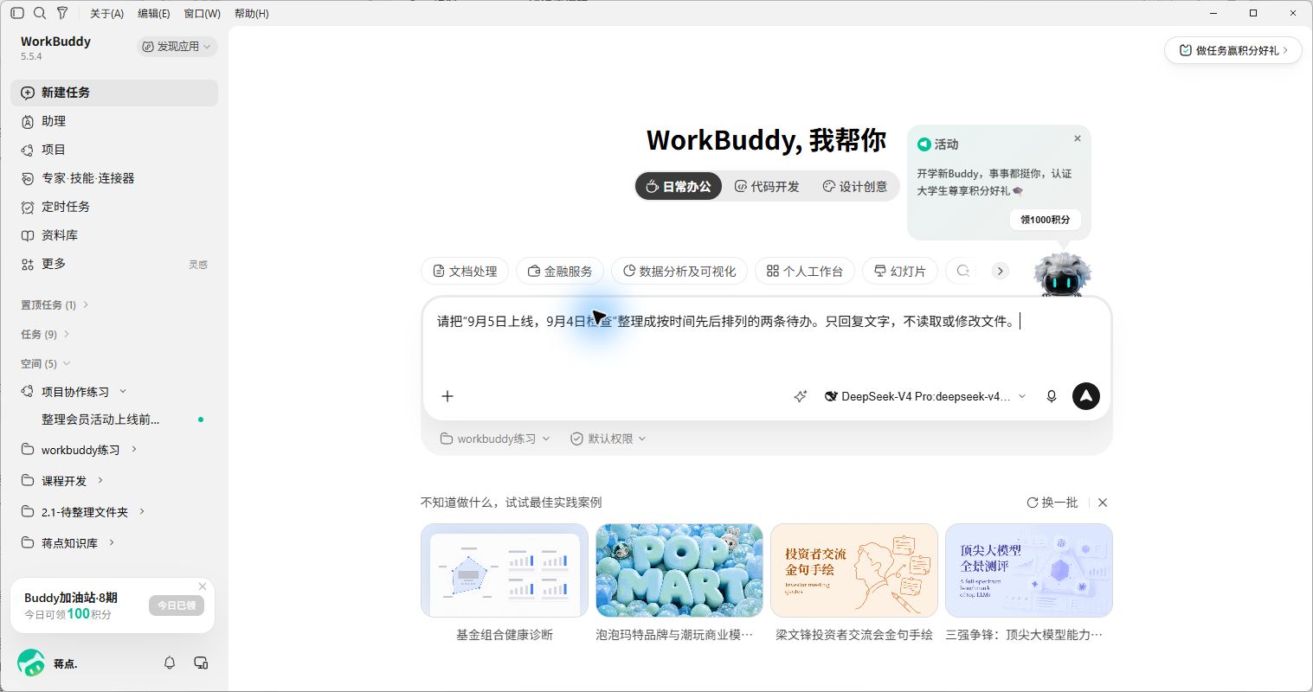
Task: Click the device icon next to bell
Action: pos(201,663)
